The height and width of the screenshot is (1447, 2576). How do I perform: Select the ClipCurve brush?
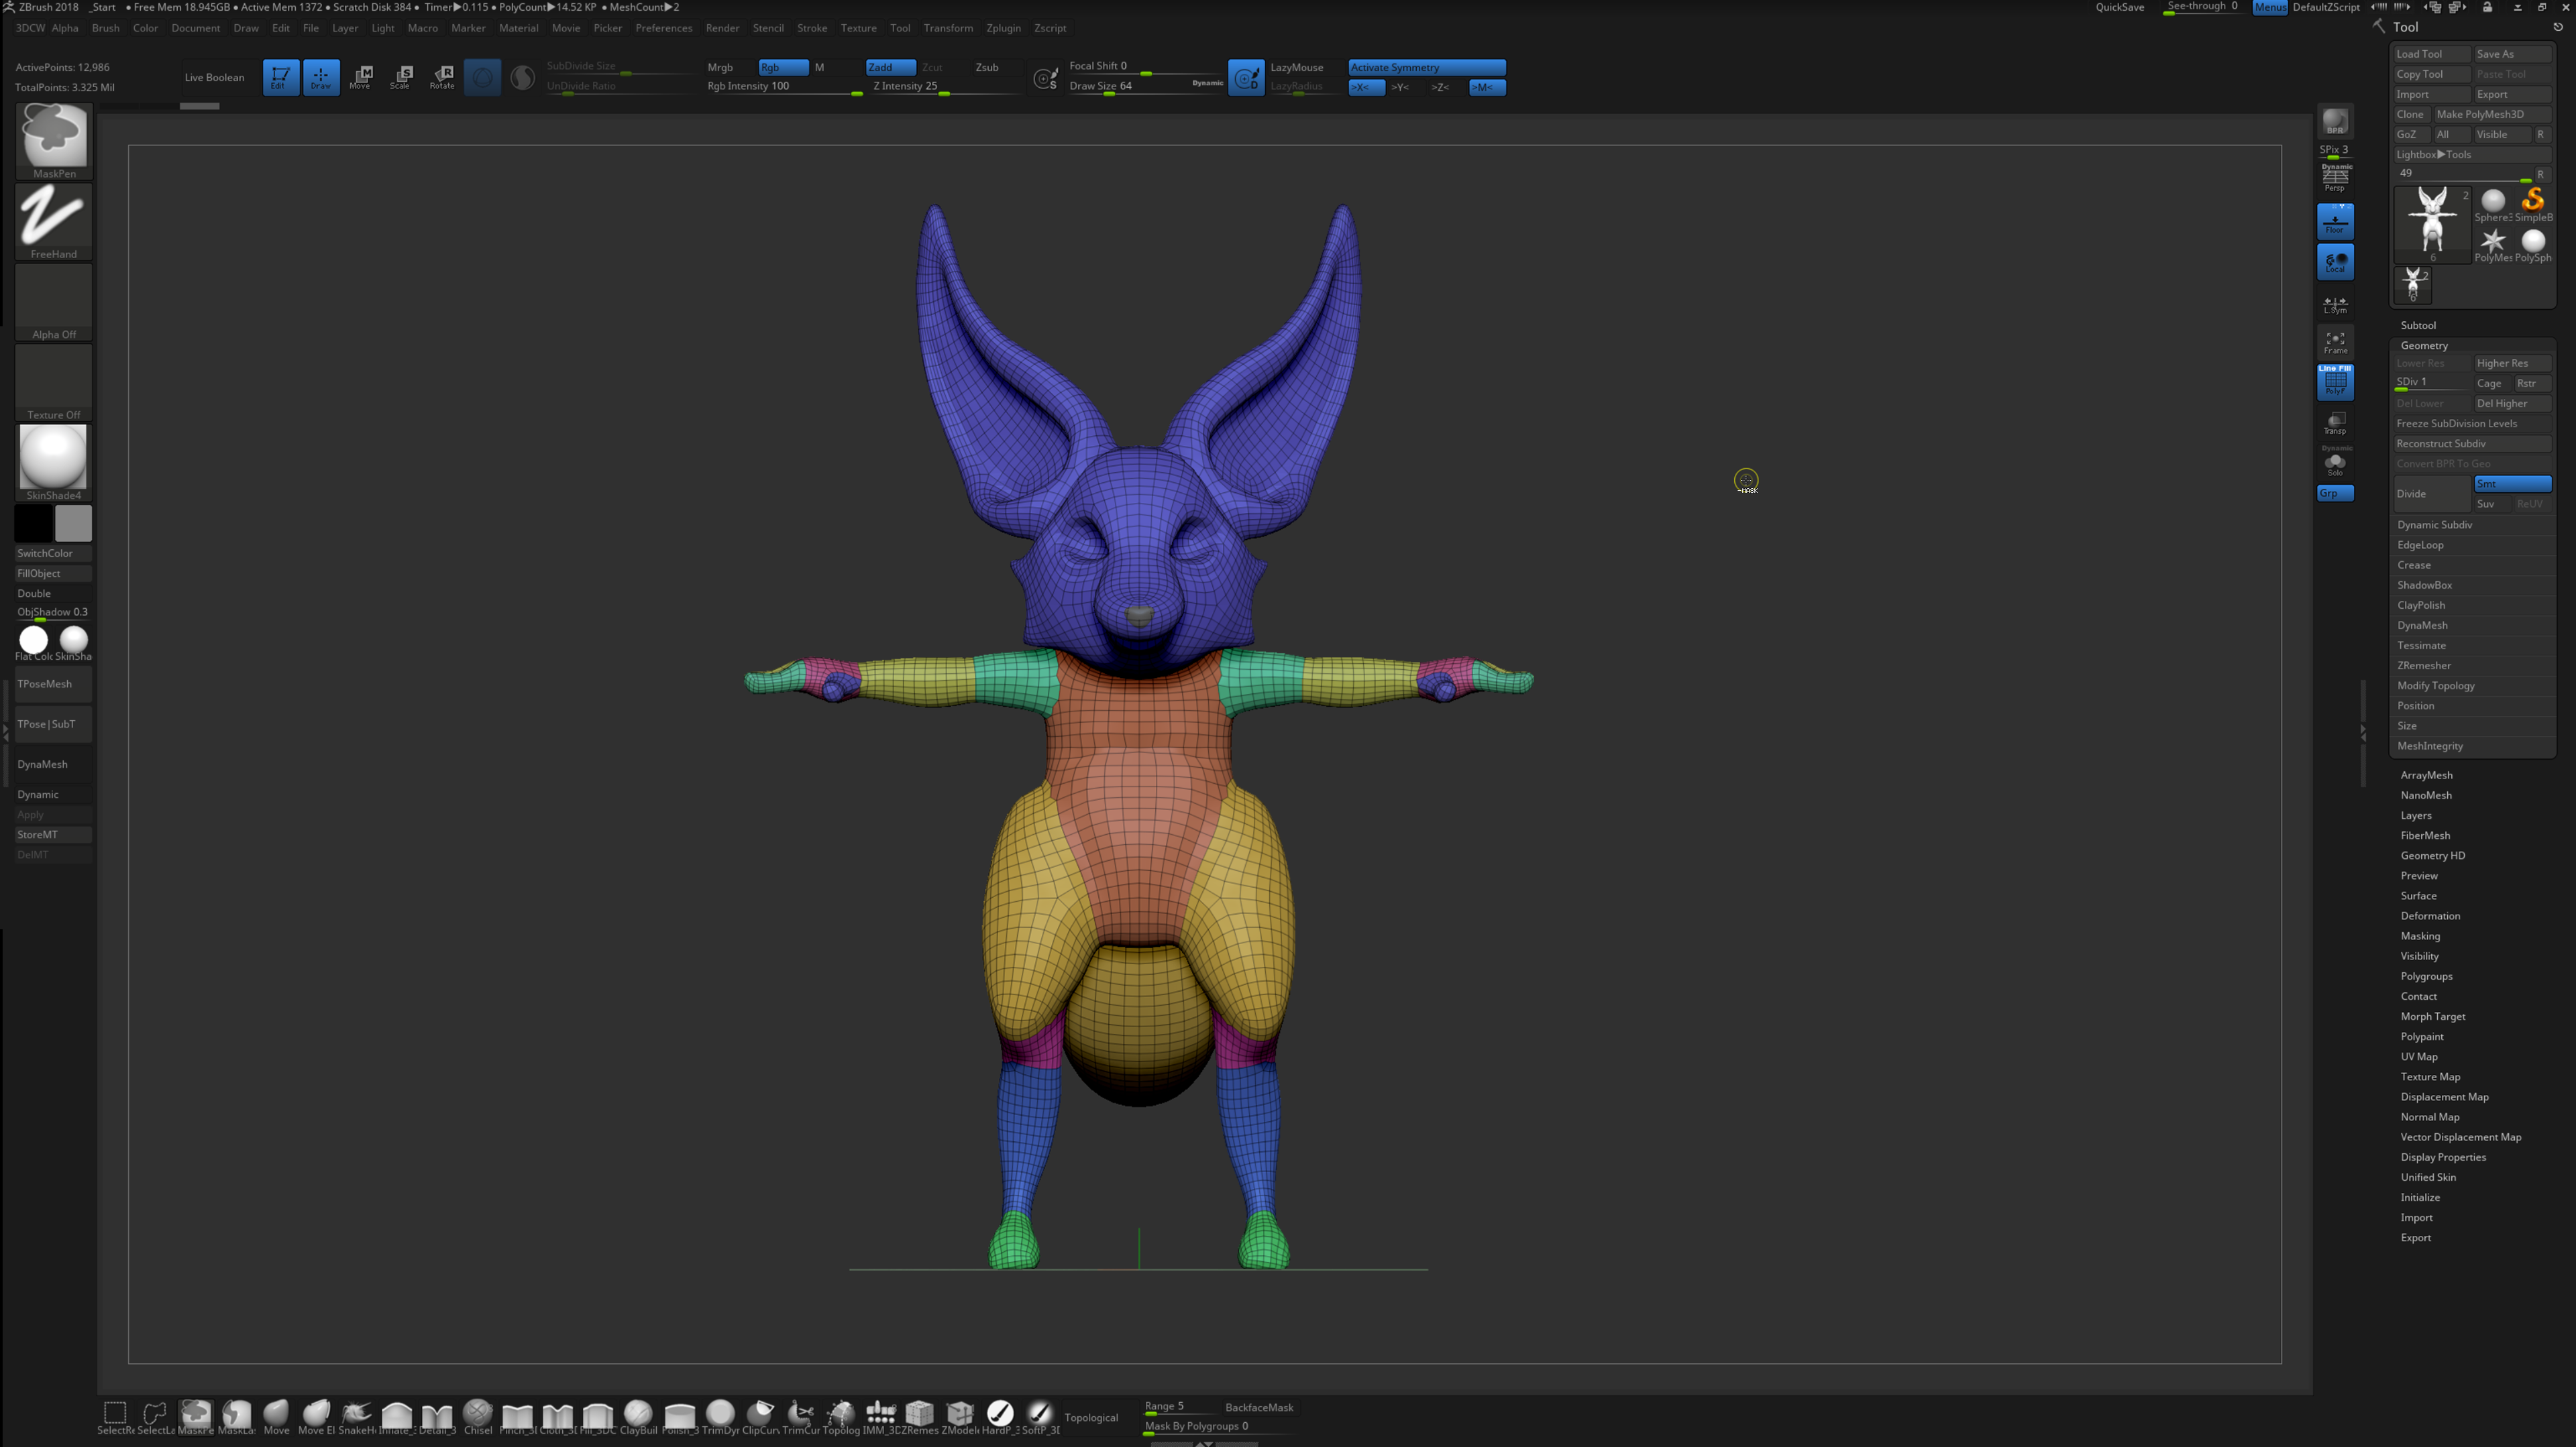[x=760, y=1417]
